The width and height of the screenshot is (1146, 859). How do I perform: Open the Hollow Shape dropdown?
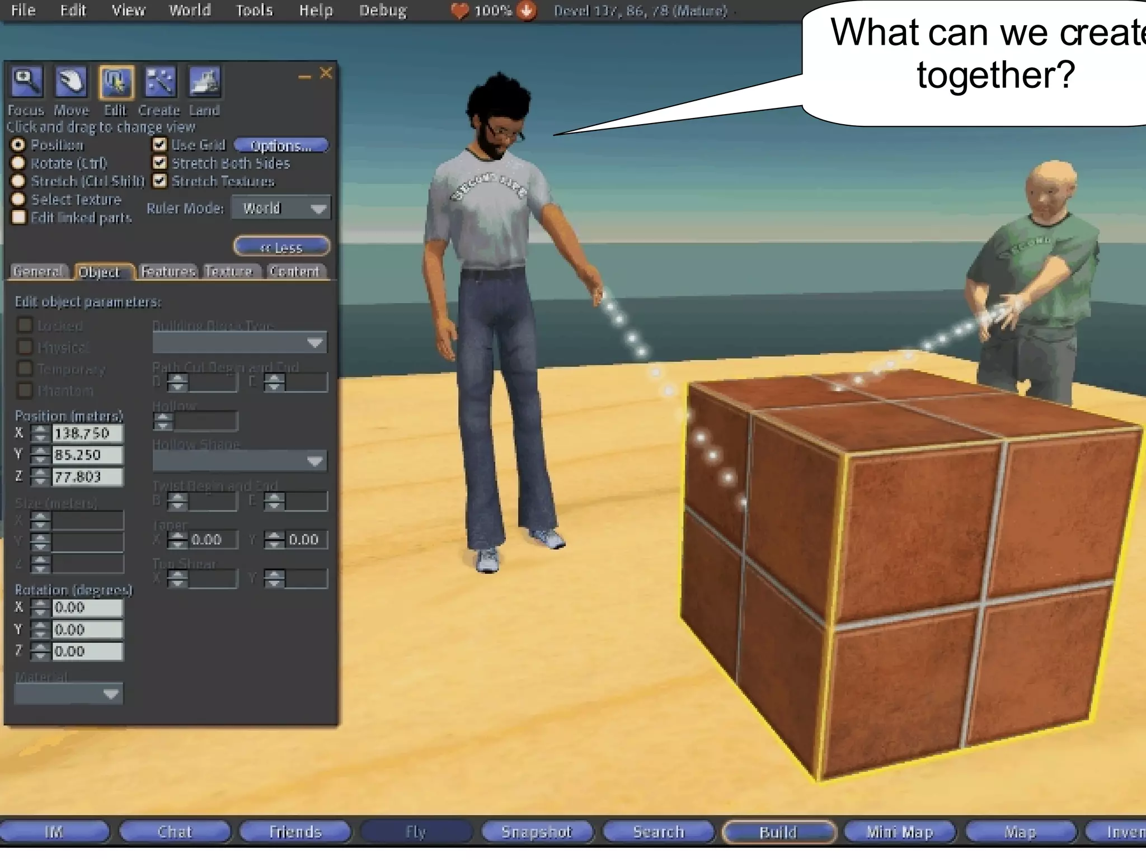tap(240, 461)
